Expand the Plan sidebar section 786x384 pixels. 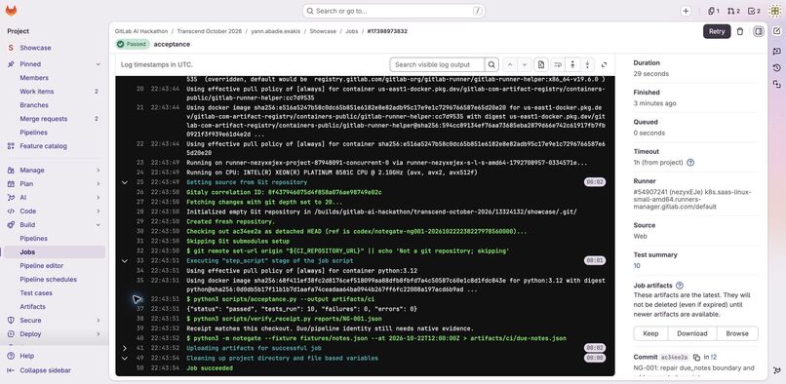pos(98,184)
